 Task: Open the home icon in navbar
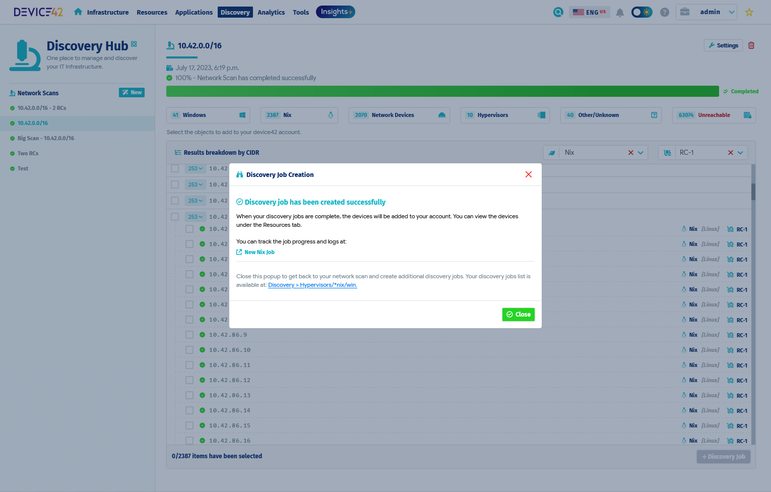click(78, 12)
